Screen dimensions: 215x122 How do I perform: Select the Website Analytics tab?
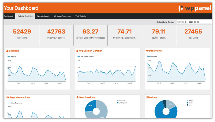click(x=25, y=16)
